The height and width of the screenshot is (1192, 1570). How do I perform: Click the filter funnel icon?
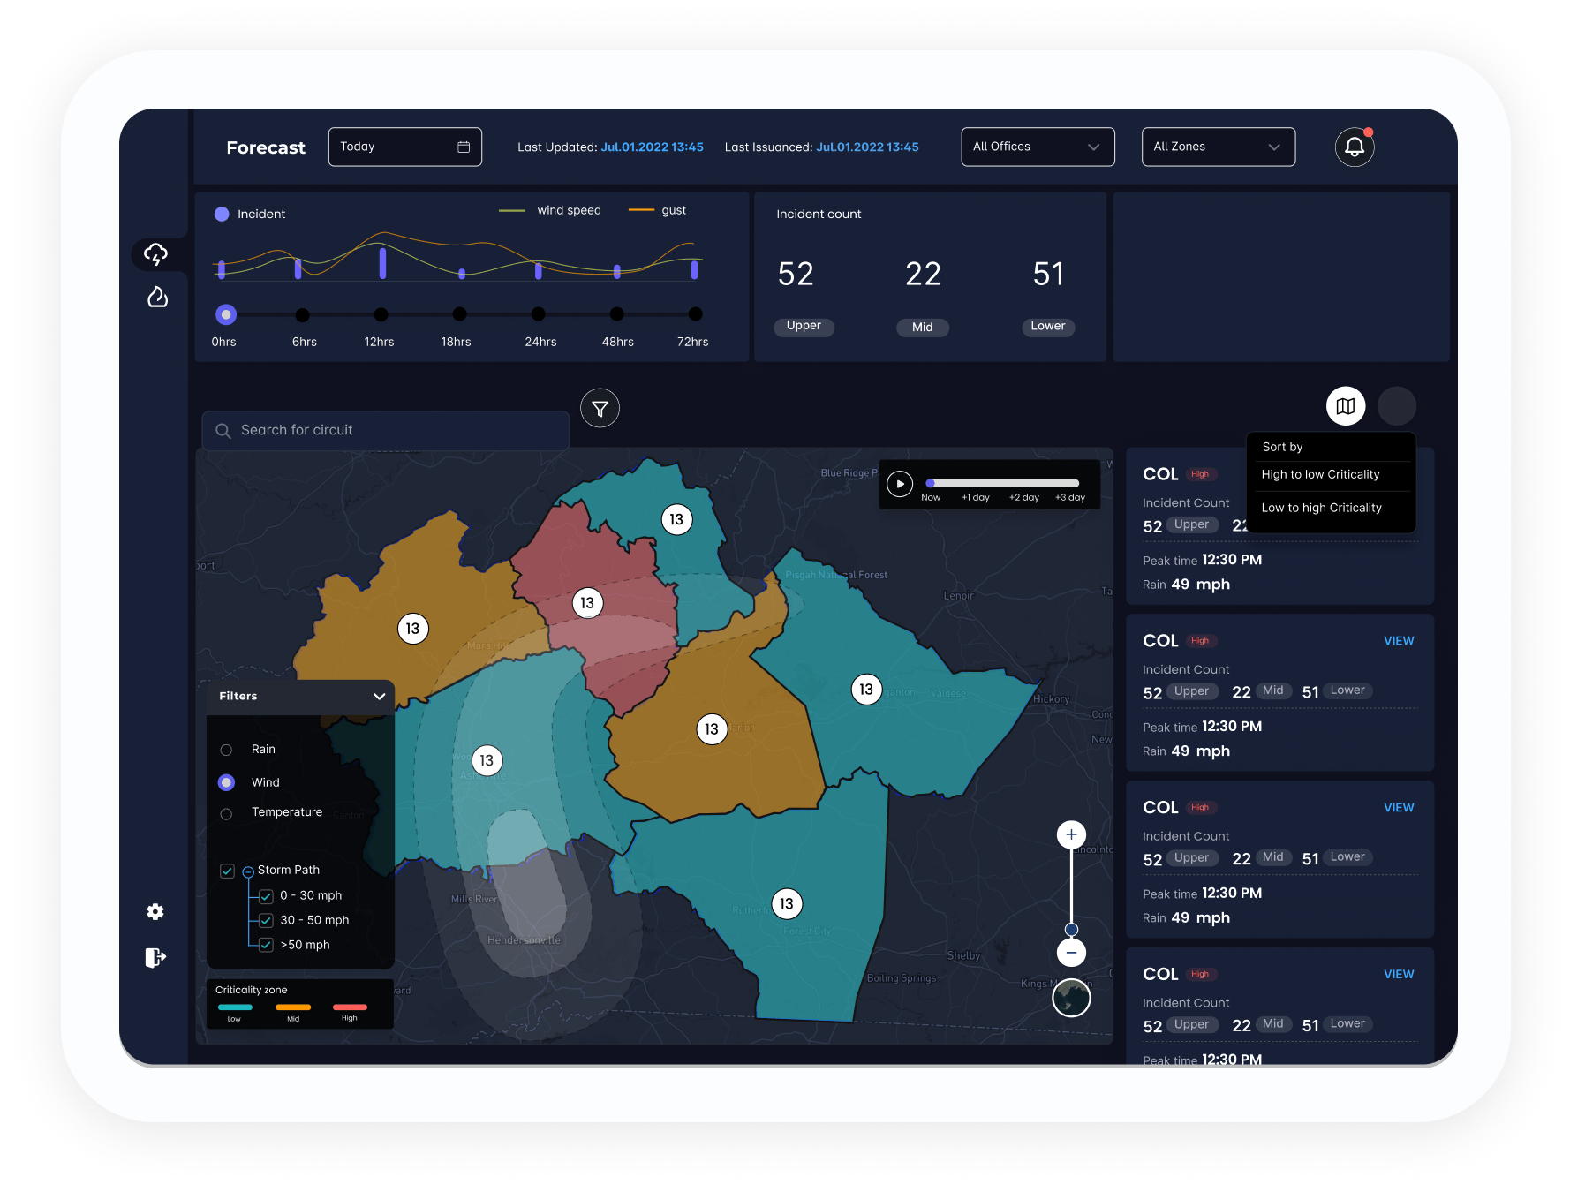(x=600, y=408)
